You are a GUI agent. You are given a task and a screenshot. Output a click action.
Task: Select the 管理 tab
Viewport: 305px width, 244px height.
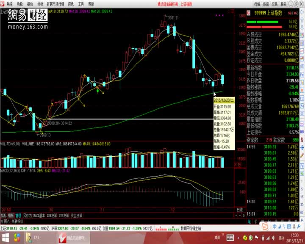point(18,216)
